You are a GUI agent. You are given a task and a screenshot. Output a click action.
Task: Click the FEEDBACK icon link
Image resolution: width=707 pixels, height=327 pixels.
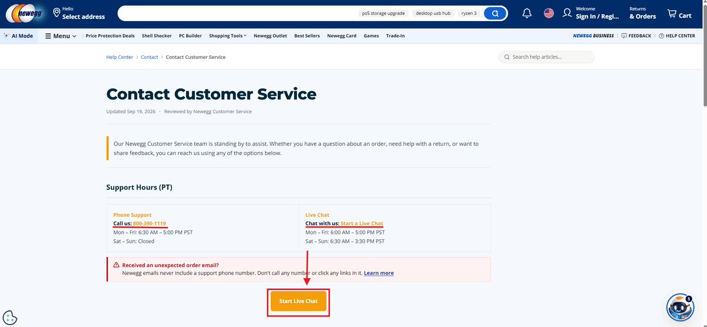click(636, 36)
